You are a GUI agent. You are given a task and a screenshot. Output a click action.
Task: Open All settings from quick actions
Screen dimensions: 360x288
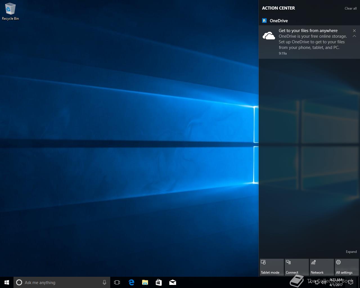(346, 267)
